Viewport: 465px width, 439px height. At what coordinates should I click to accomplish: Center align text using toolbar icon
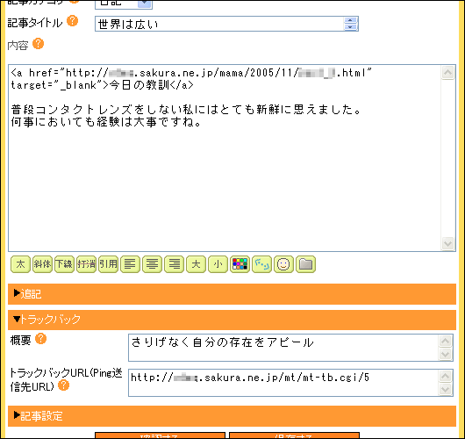point(152,264)
